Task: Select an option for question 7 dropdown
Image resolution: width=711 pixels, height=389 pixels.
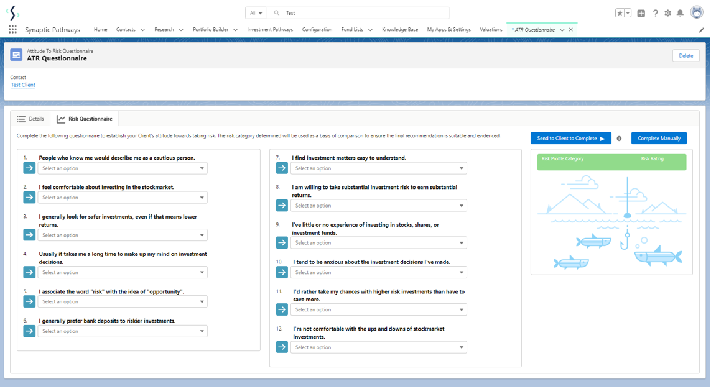Action: click(378, 168)
